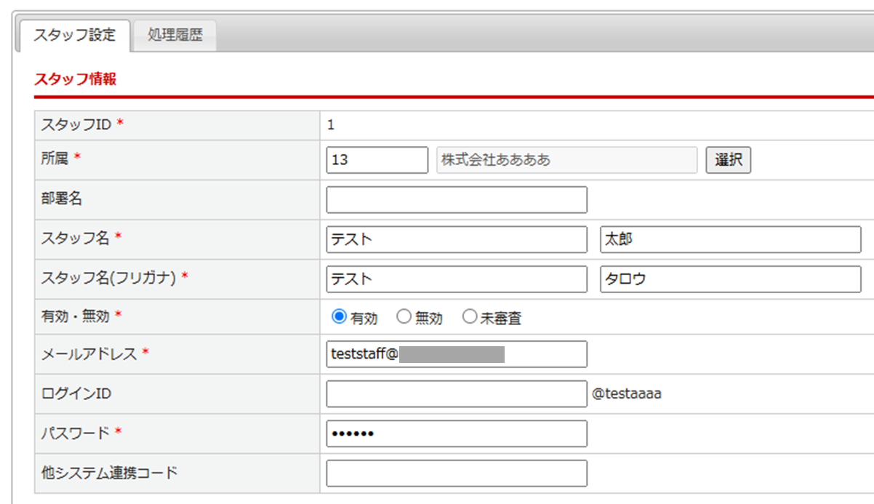Viewport: 874px width, 504px height.
Task: Open the 処理履歴 tab
Action: coord(175,35)
